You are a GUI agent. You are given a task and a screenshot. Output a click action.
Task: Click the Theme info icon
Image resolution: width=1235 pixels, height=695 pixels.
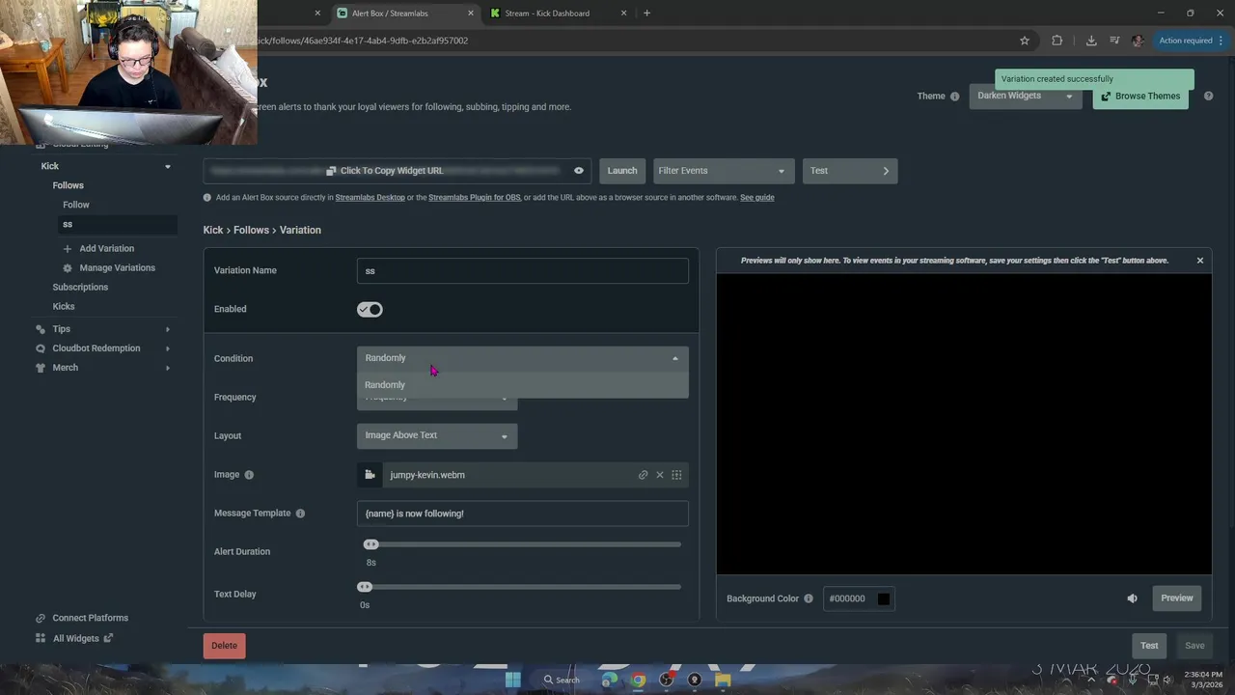coord(954,97)
